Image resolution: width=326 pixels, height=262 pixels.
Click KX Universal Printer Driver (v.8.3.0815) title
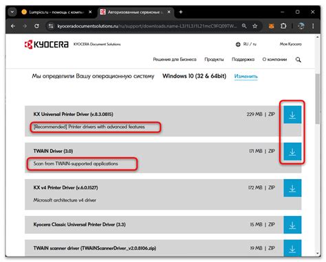click(x=74, y=115)
